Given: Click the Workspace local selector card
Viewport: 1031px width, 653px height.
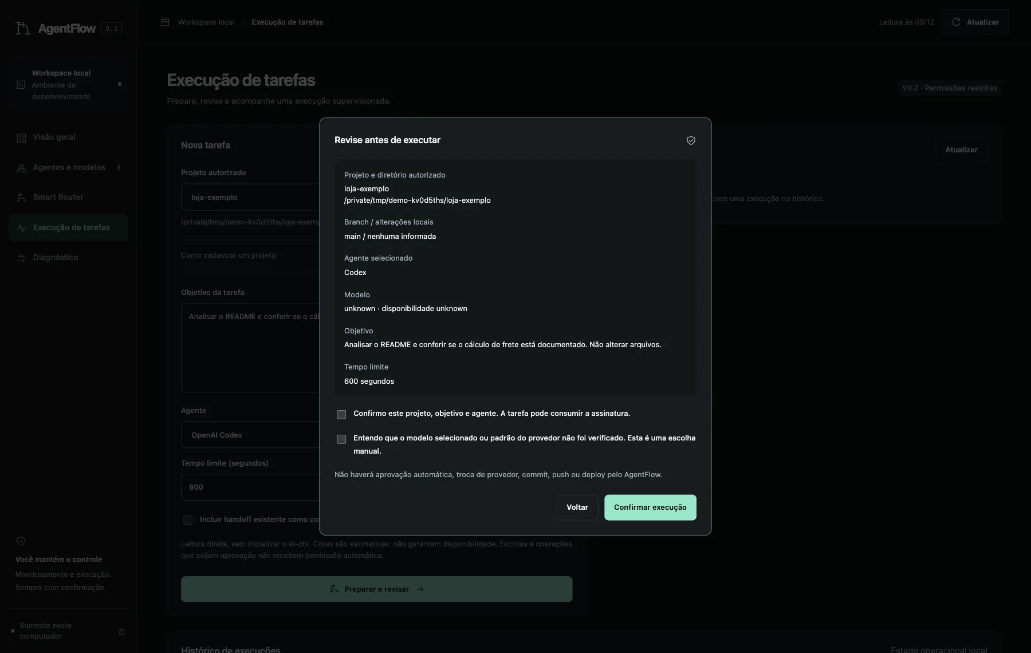Looking at the screenshot, I should tap(68, 84).
